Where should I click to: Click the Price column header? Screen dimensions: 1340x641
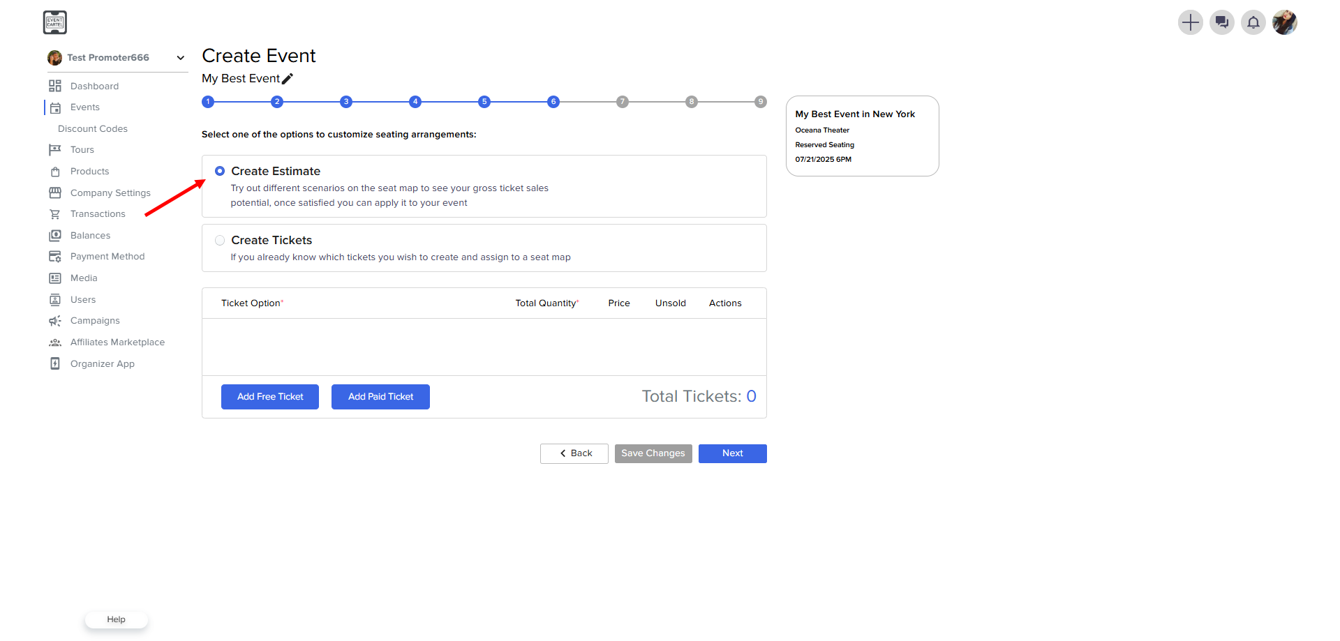coord(619,303)
